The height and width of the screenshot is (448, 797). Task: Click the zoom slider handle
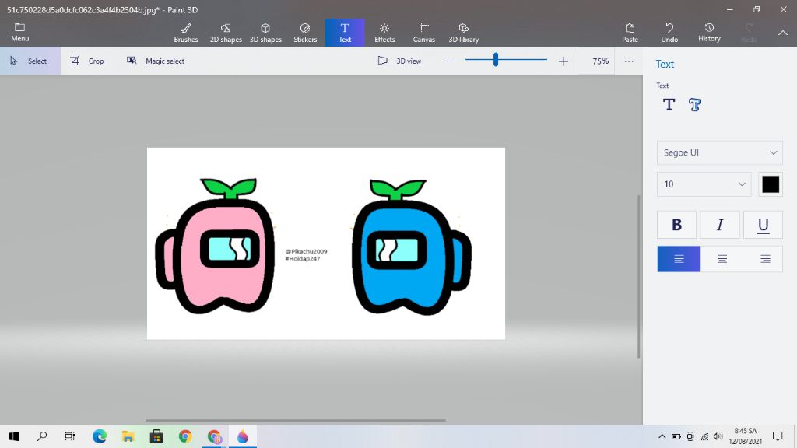tap(496, 60)
